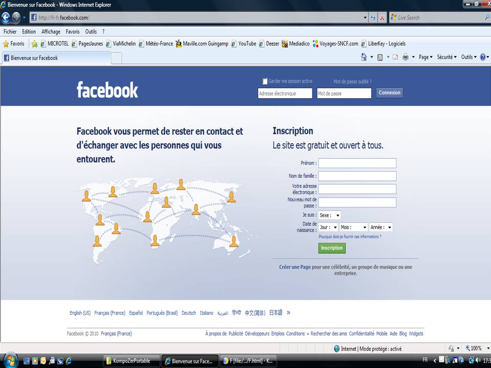
Task: Click the red Stop loading icon
Action: coord(382,18)
